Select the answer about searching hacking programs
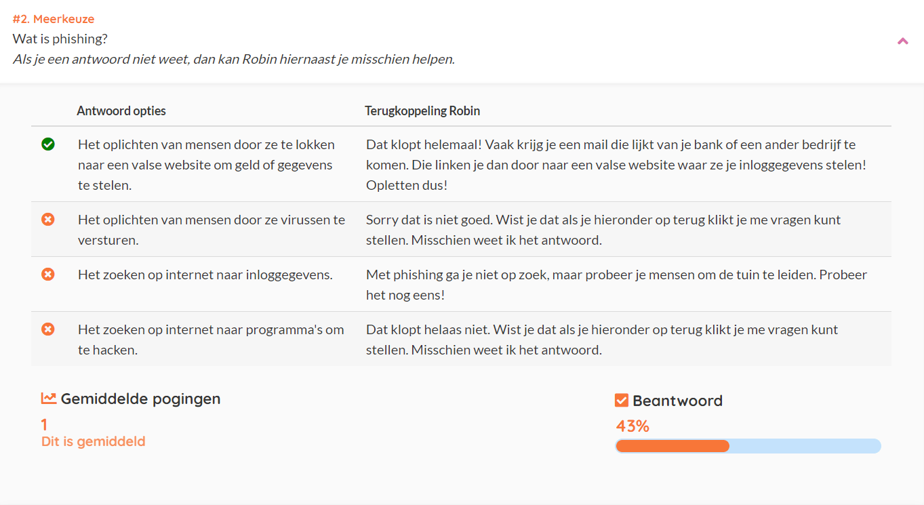Image resolution: width=924 pixels, height=505 pixels. (x=211, y=340)
